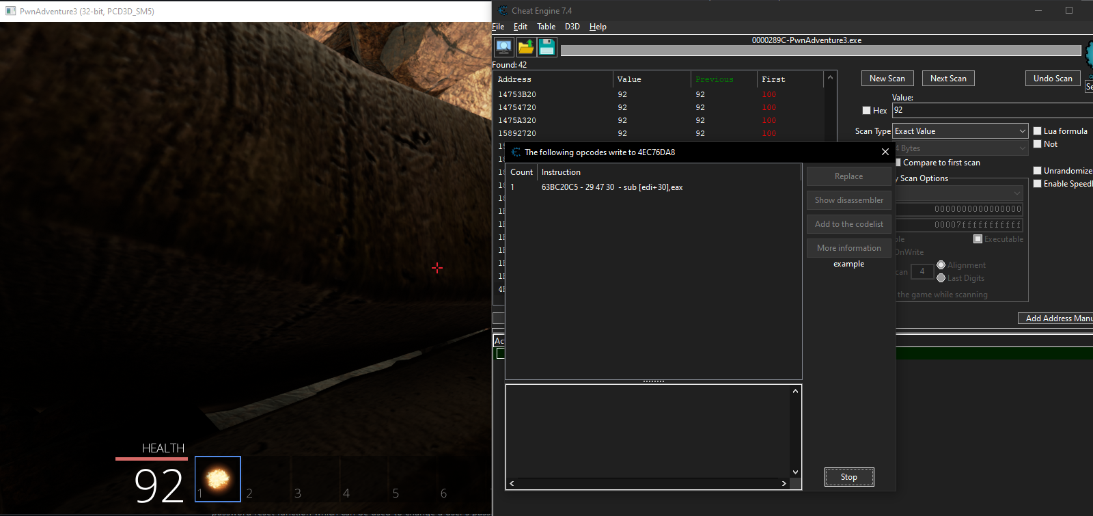Click the New Scan button
Image resolution: width=1093 pixels, height=516 pixels.
tap(887, 79)
